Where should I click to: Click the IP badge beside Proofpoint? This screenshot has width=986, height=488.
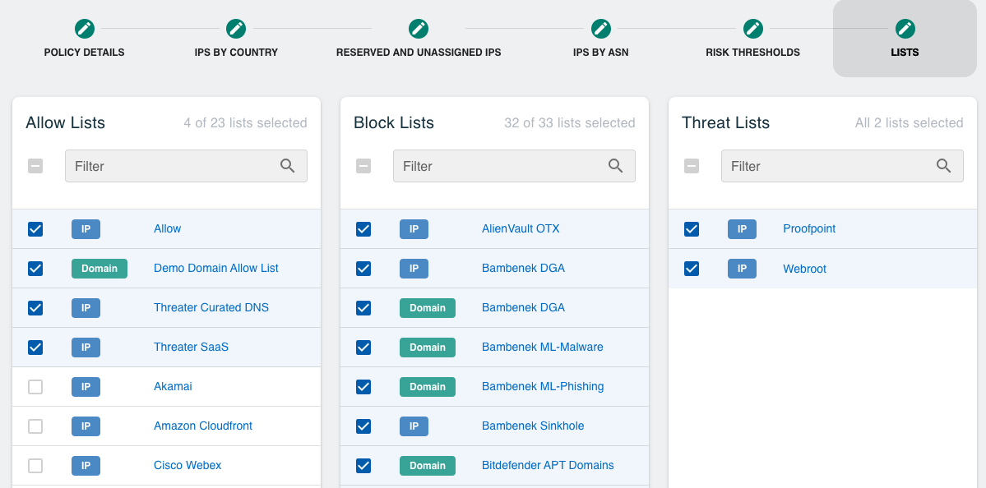[742, 229]
